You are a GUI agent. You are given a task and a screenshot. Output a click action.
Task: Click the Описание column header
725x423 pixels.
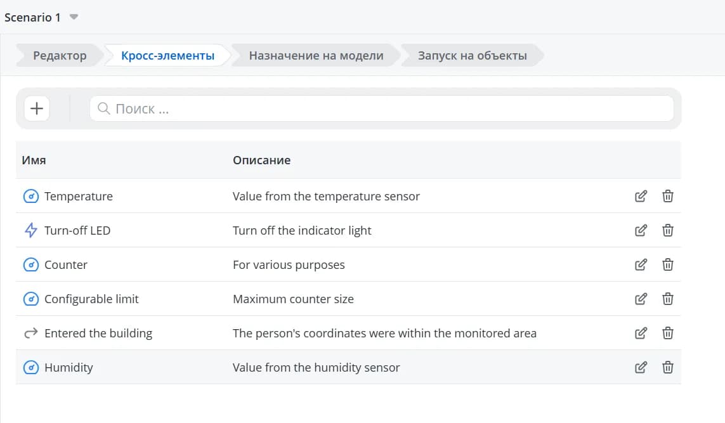(x=262, y=160)
